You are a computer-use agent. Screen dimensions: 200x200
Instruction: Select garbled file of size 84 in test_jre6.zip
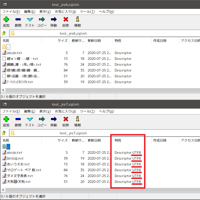pos(21,70)
